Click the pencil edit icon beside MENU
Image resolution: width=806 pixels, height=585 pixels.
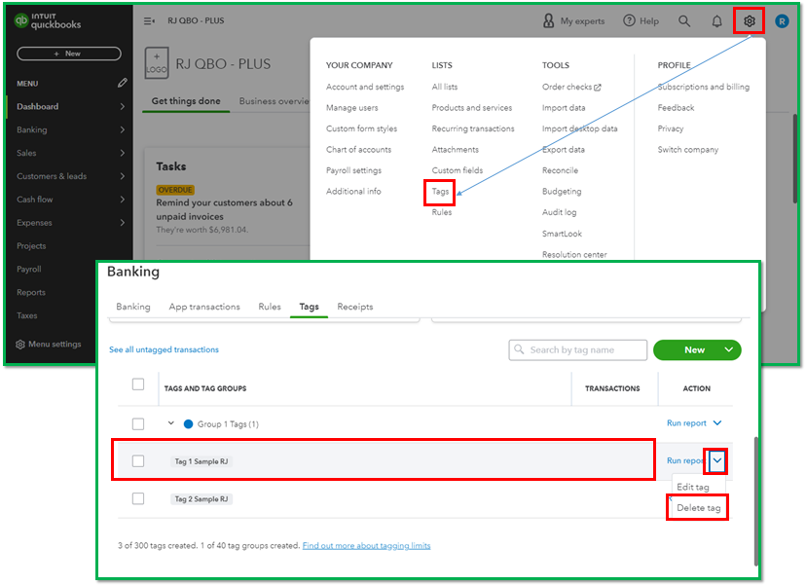tap(122, 84)
